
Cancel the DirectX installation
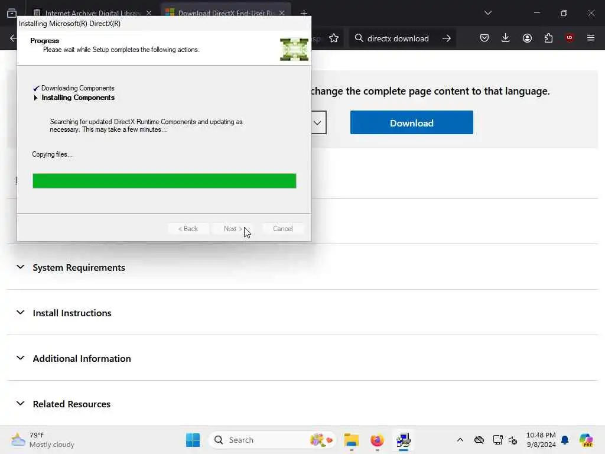tap(283, 229)
